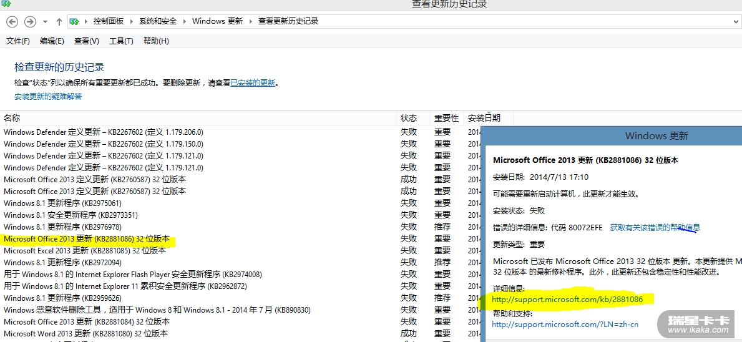Viewport: 742px width, 342px height.
Task: Sort by the 安装日期 column header
Action: [x=489, y=118]
